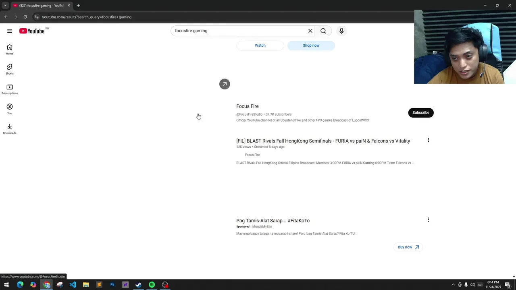Open the YouTube hamburger guide menu
The width and height of the screenshot is (516, 290).
click(x=10, y=31)
